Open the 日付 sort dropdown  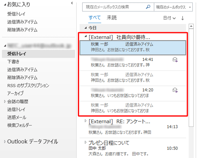tap(170, 18)
